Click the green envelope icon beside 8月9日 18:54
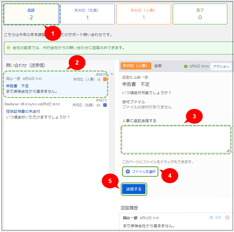Viewport: 234px width, 232px height. coord(186,66)
